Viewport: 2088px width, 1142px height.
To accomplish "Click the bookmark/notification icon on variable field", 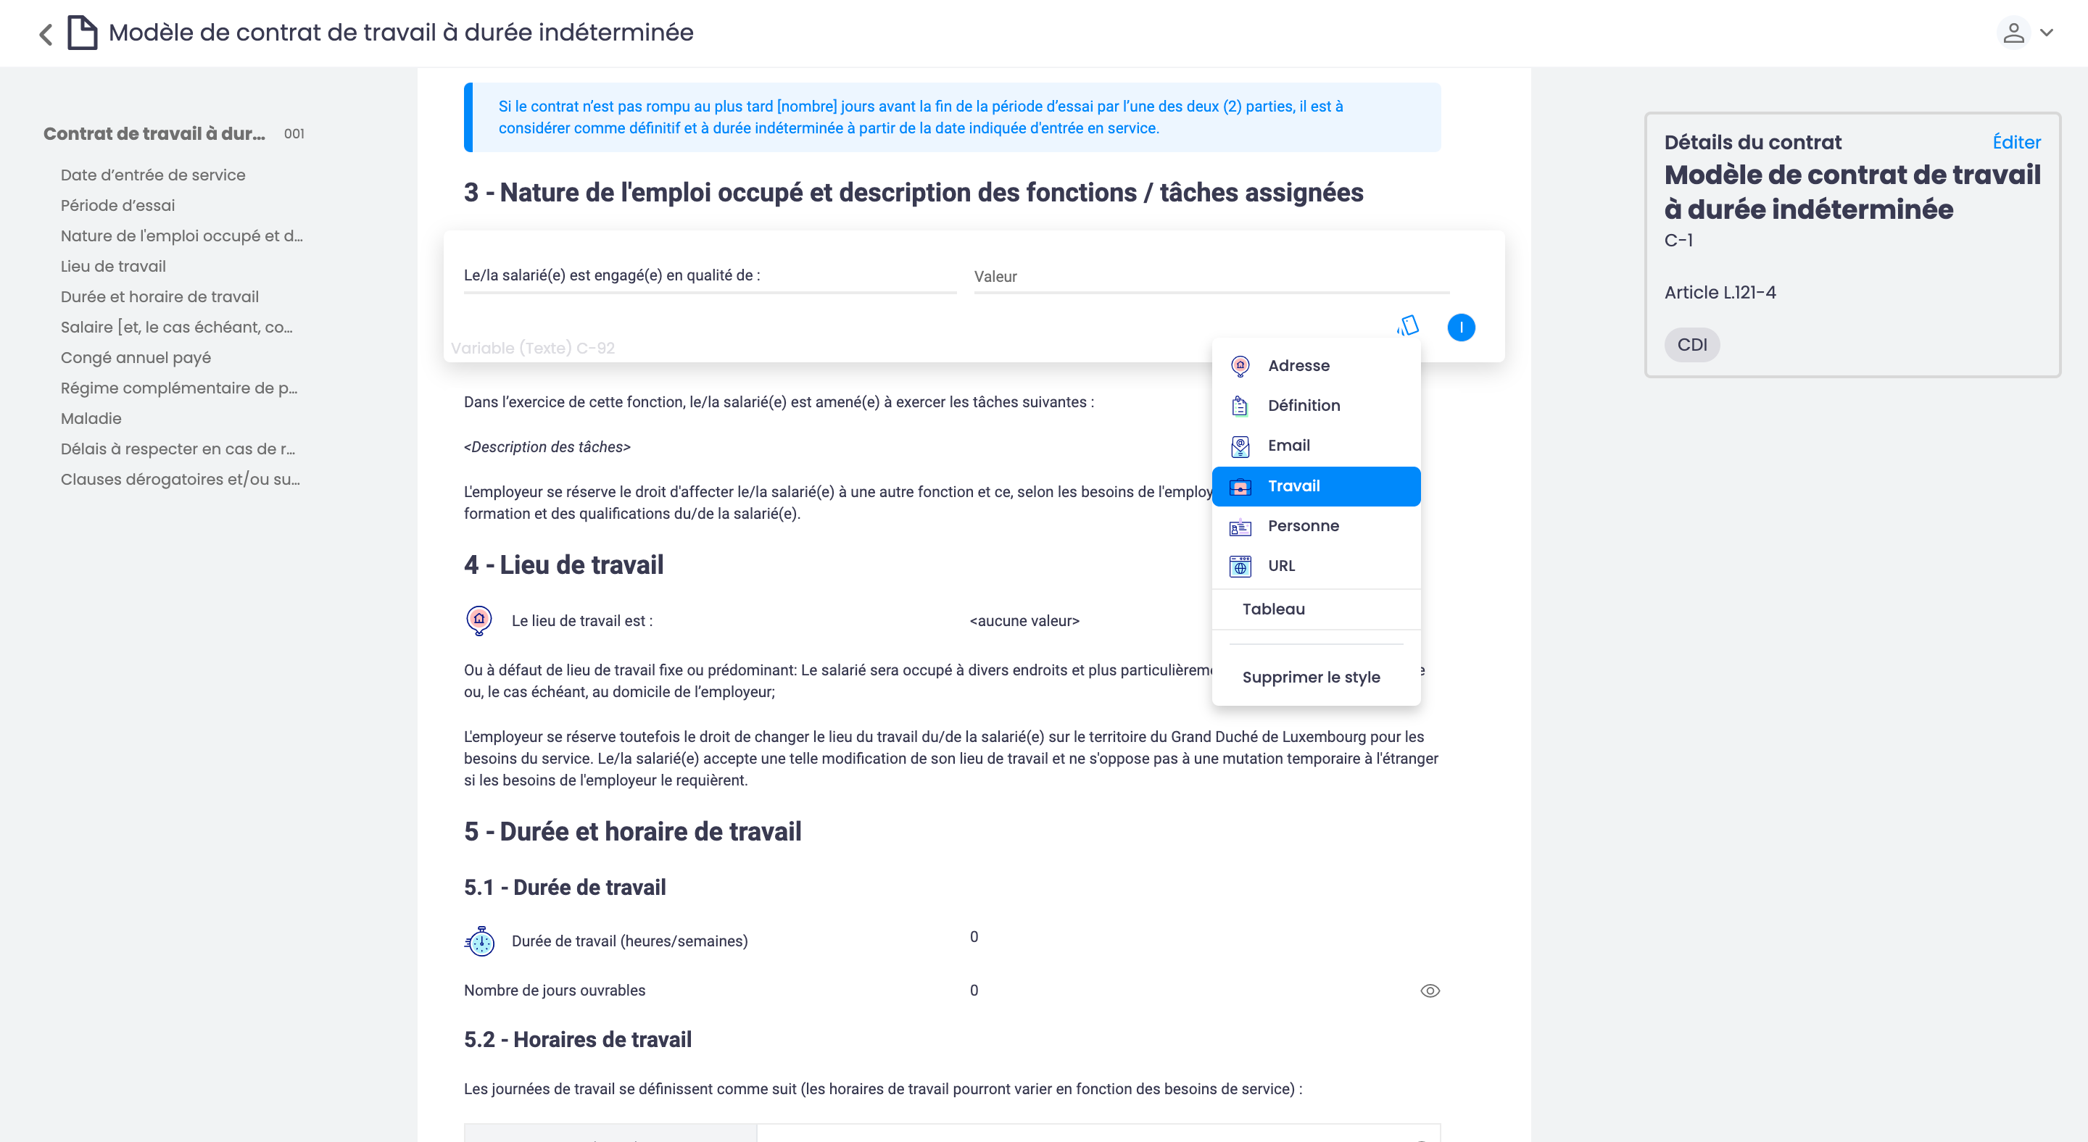I will point(1407,326).
